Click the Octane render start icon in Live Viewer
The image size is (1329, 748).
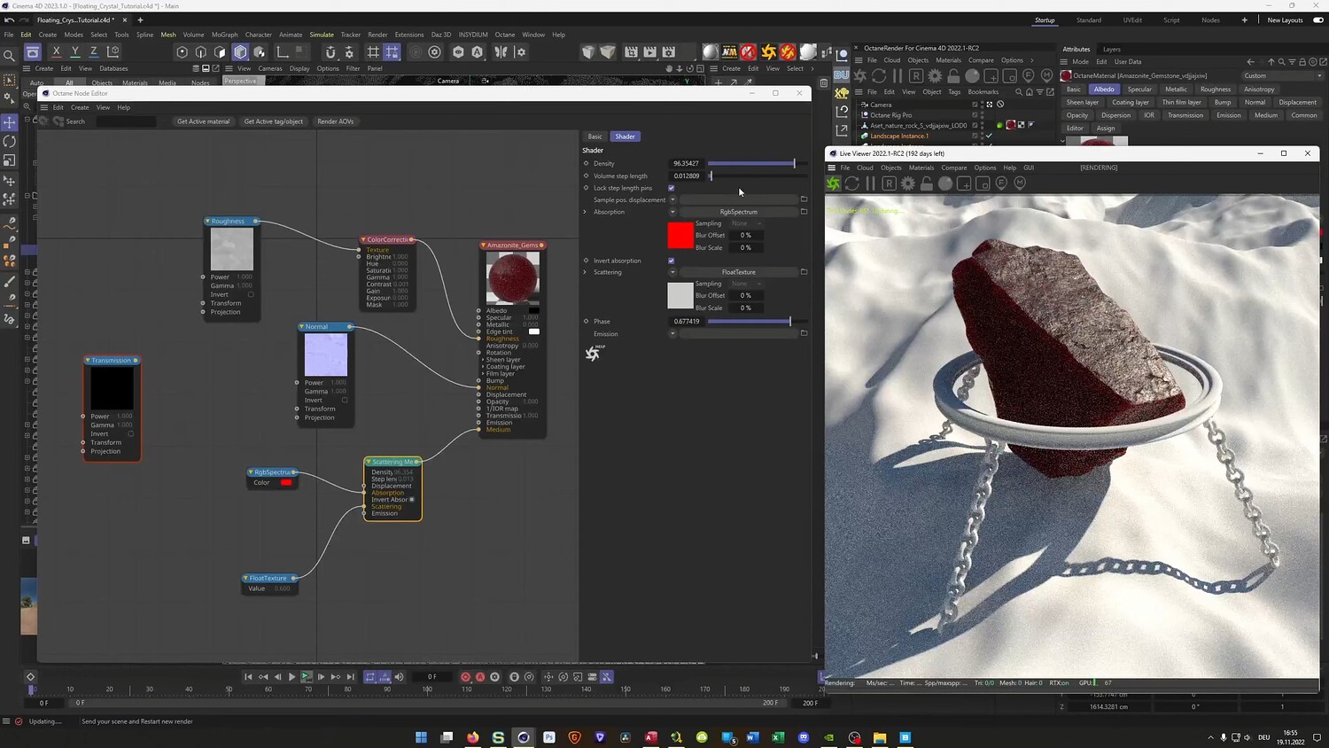(834, 183)
